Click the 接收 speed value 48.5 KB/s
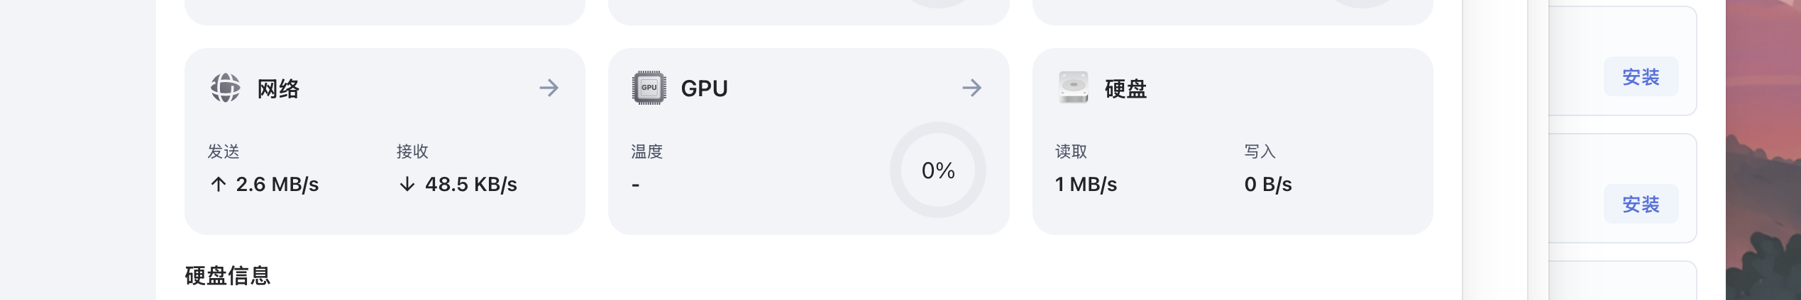This screenshot has width=1801, height=300. (x=471, y=185)
